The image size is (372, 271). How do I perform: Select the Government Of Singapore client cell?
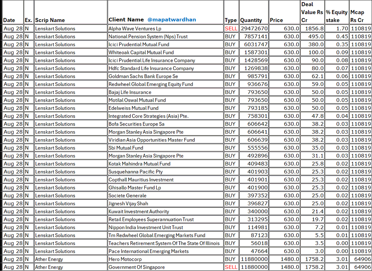[x=166, y=267]
